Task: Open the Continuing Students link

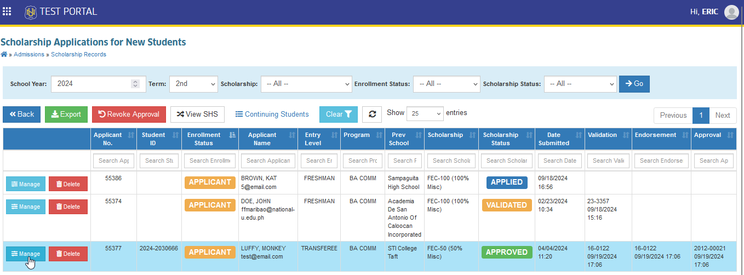Action: pyautogui.click(x=272, y=114)
